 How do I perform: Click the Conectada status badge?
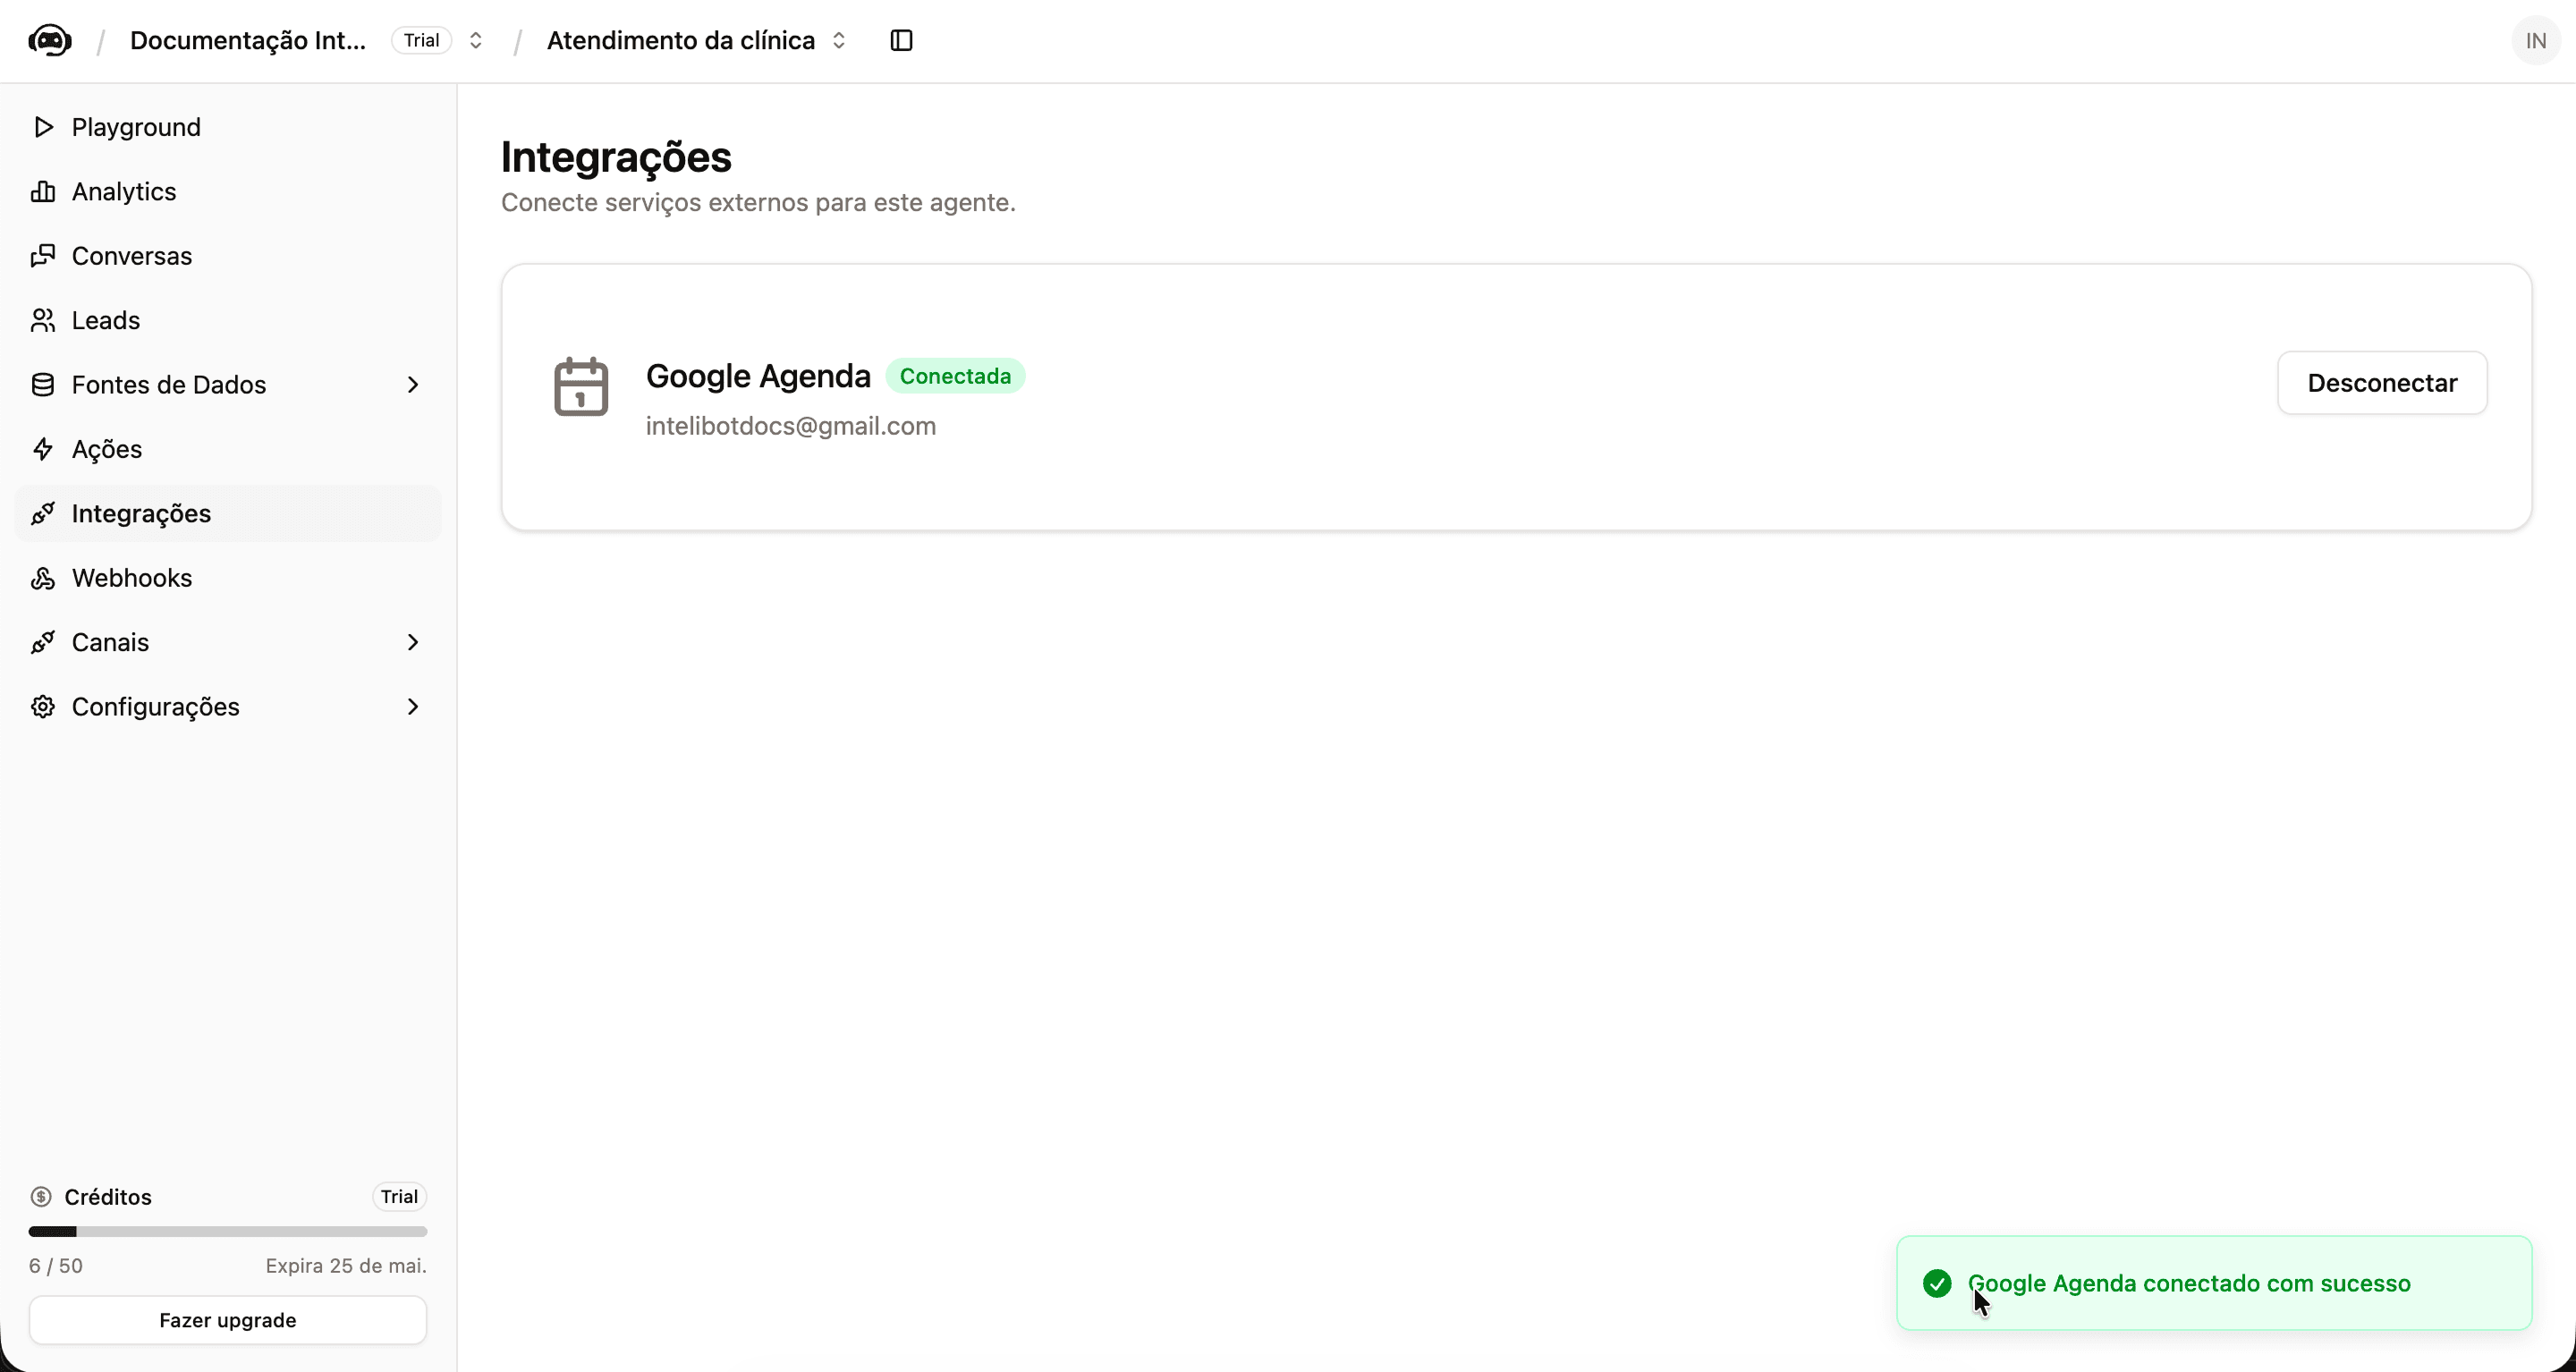(x=955, y=376)
